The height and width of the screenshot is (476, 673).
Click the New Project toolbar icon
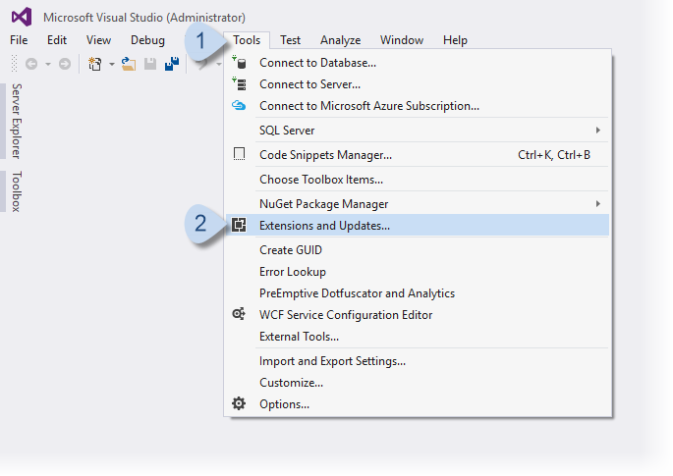click(x=94, y=64)
